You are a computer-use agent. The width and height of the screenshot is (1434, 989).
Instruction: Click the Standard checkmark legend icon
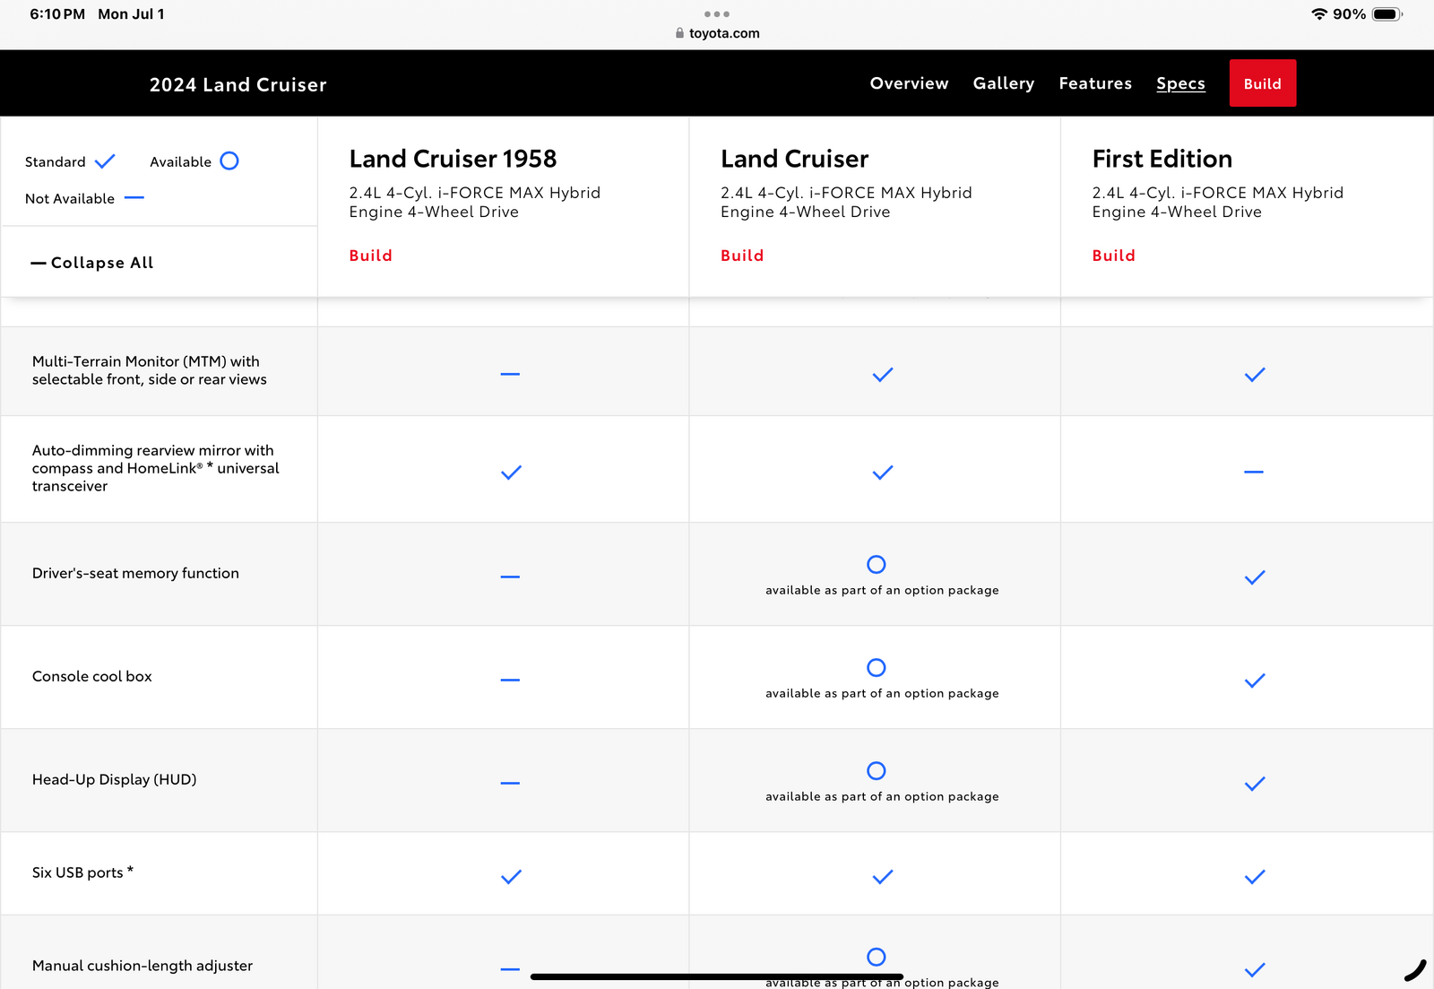[x=105, y=161]
